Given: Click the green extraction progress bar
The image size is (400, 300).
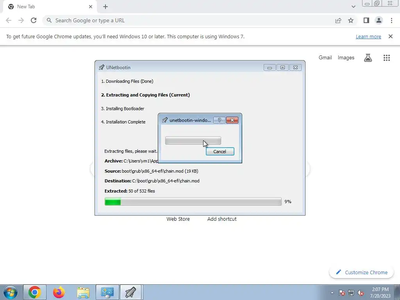Looking at the screenshot, I should point(193,201).
